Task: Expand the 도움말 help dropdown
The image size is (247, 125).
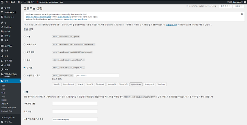Action: tap(239, 6)
